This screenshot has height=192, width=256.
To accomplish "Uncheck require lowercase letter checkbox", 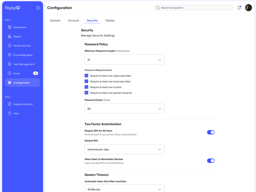I will click(86, 81).
